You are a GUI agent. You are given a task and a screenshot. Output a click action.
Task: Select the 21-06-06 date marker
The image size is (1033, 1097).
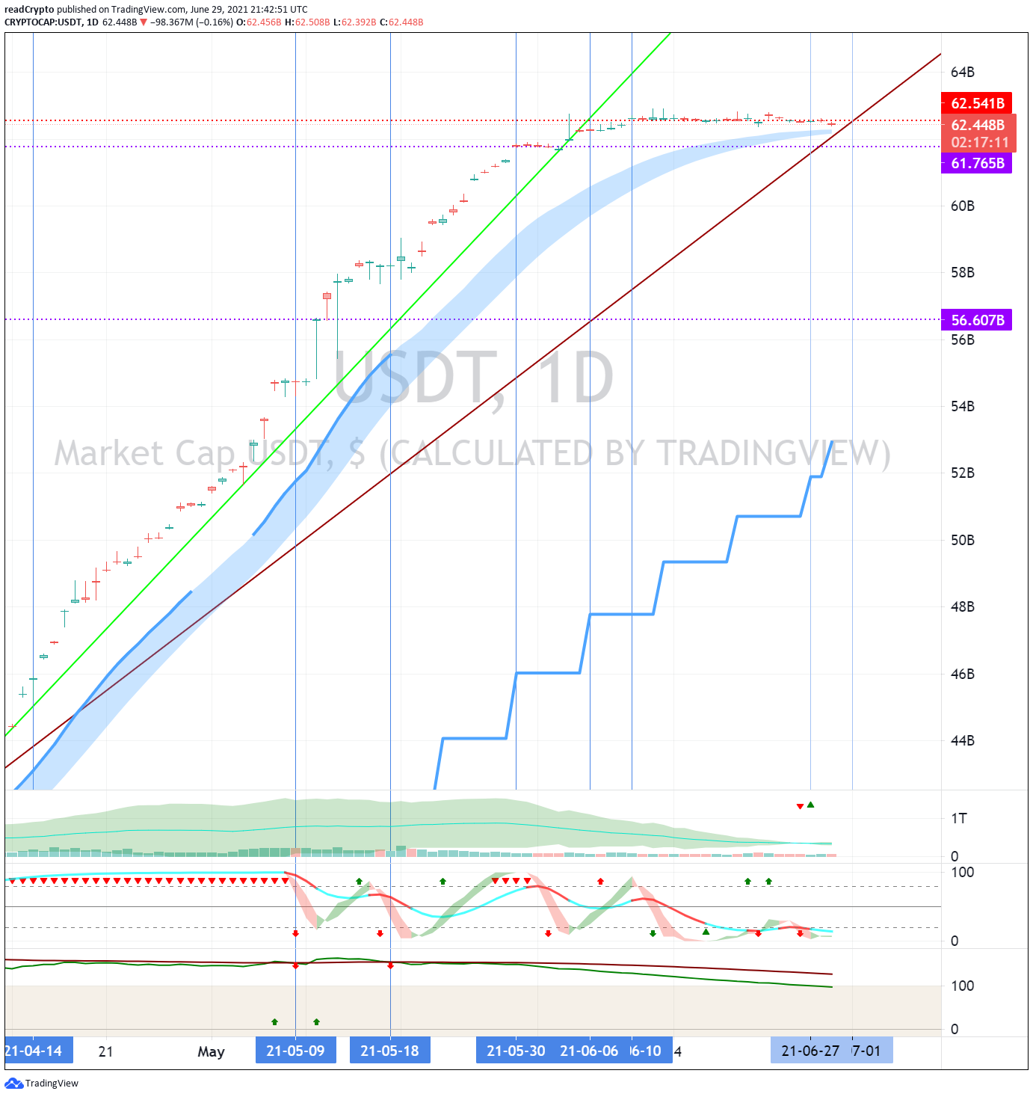coord(589,1051)
